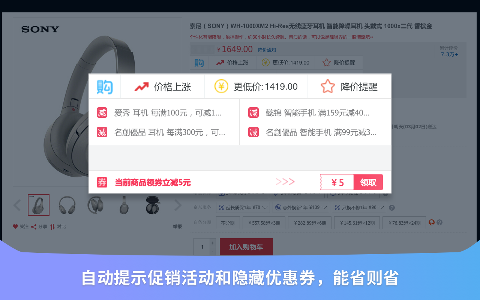Click the small 购 icon under the price
Image resolution: width=480 pixels, height=300 pixels.
199,63
